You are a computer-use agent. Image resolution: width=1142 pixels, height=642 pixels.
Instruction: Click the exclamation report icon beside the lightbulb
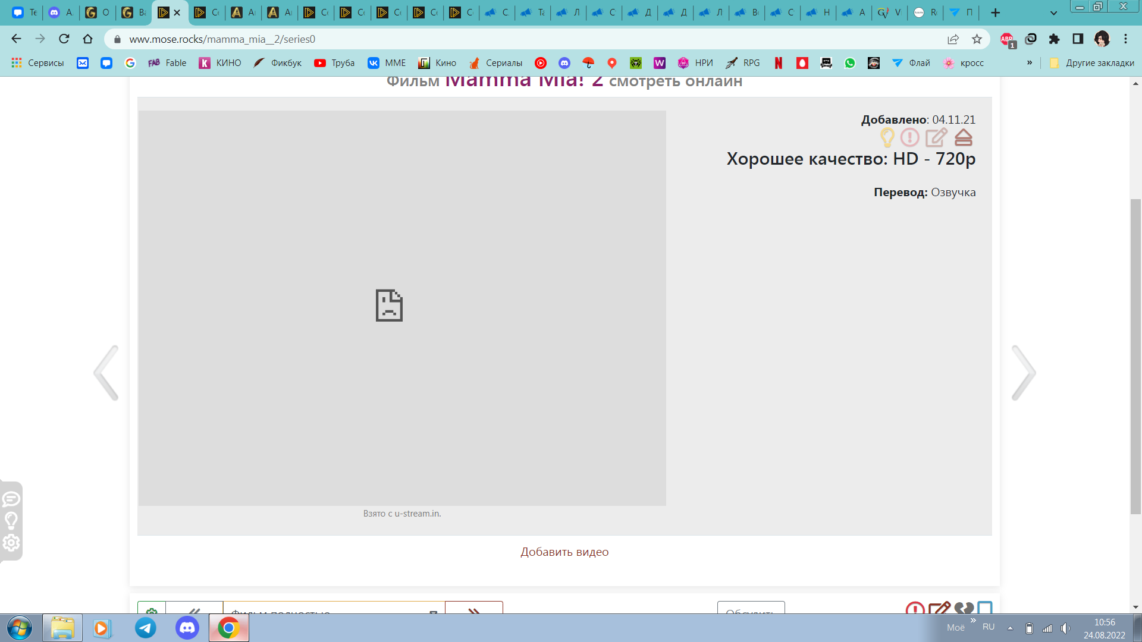[x=909, y=138]
